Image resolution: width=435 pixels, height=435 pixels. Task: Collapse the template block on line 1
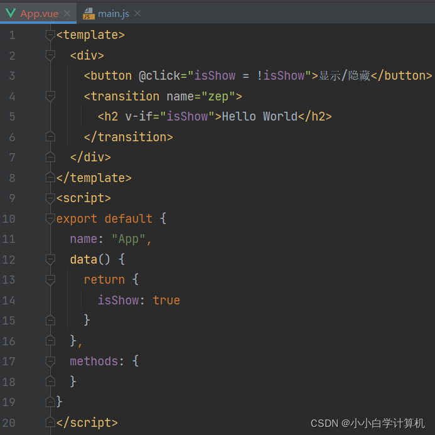[x=50, y=35]
